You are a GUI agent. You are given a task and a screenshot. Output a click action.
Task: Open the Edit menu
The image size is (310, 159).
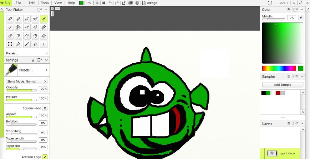coord(32,3)
